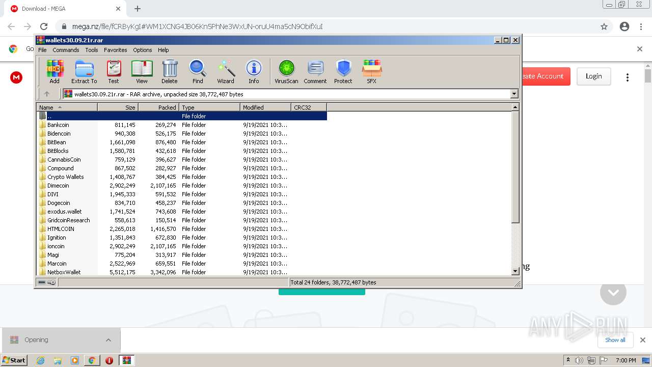Image resolution: width=652 pixels, height=367 pixels.
Task: Click the volume icon in system tray
Action: 579,360
